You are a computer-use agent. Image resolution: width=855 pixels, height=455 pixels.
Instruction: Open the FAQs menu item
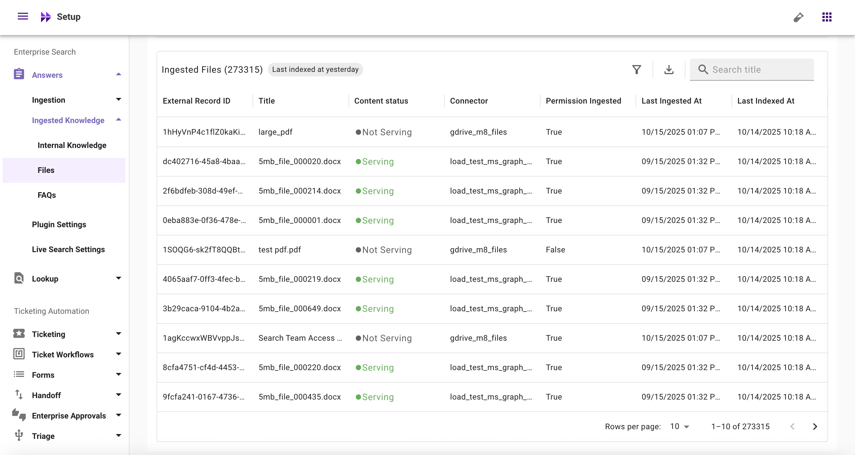click(x=47, y=195)
